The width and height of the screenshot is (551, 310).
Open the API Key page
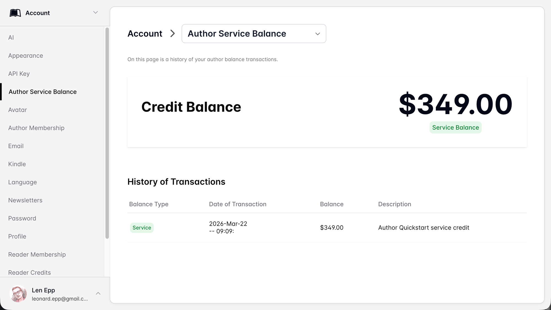coord(19,74)
